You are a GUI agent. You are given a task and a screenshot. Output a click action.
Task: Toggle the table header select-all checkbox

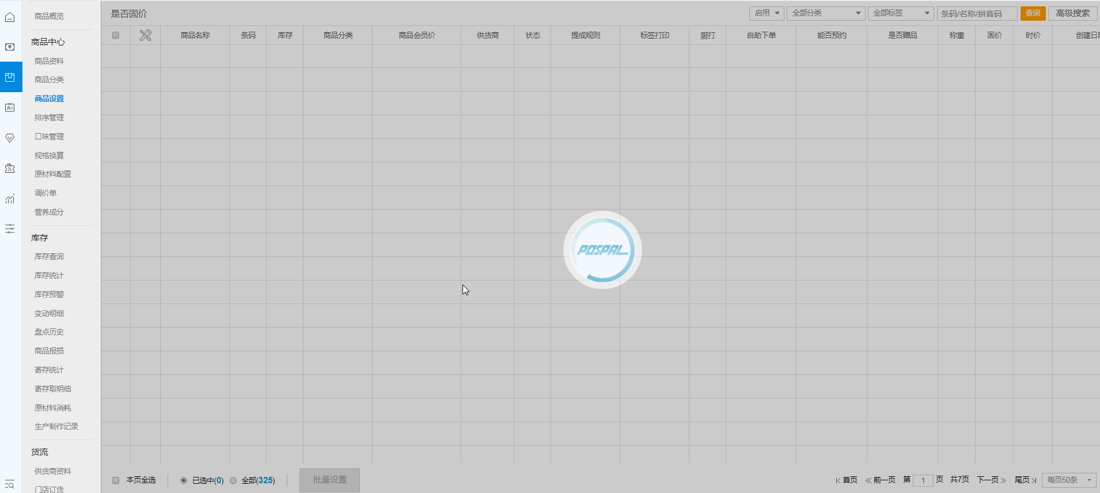click(x=116, y=36)
